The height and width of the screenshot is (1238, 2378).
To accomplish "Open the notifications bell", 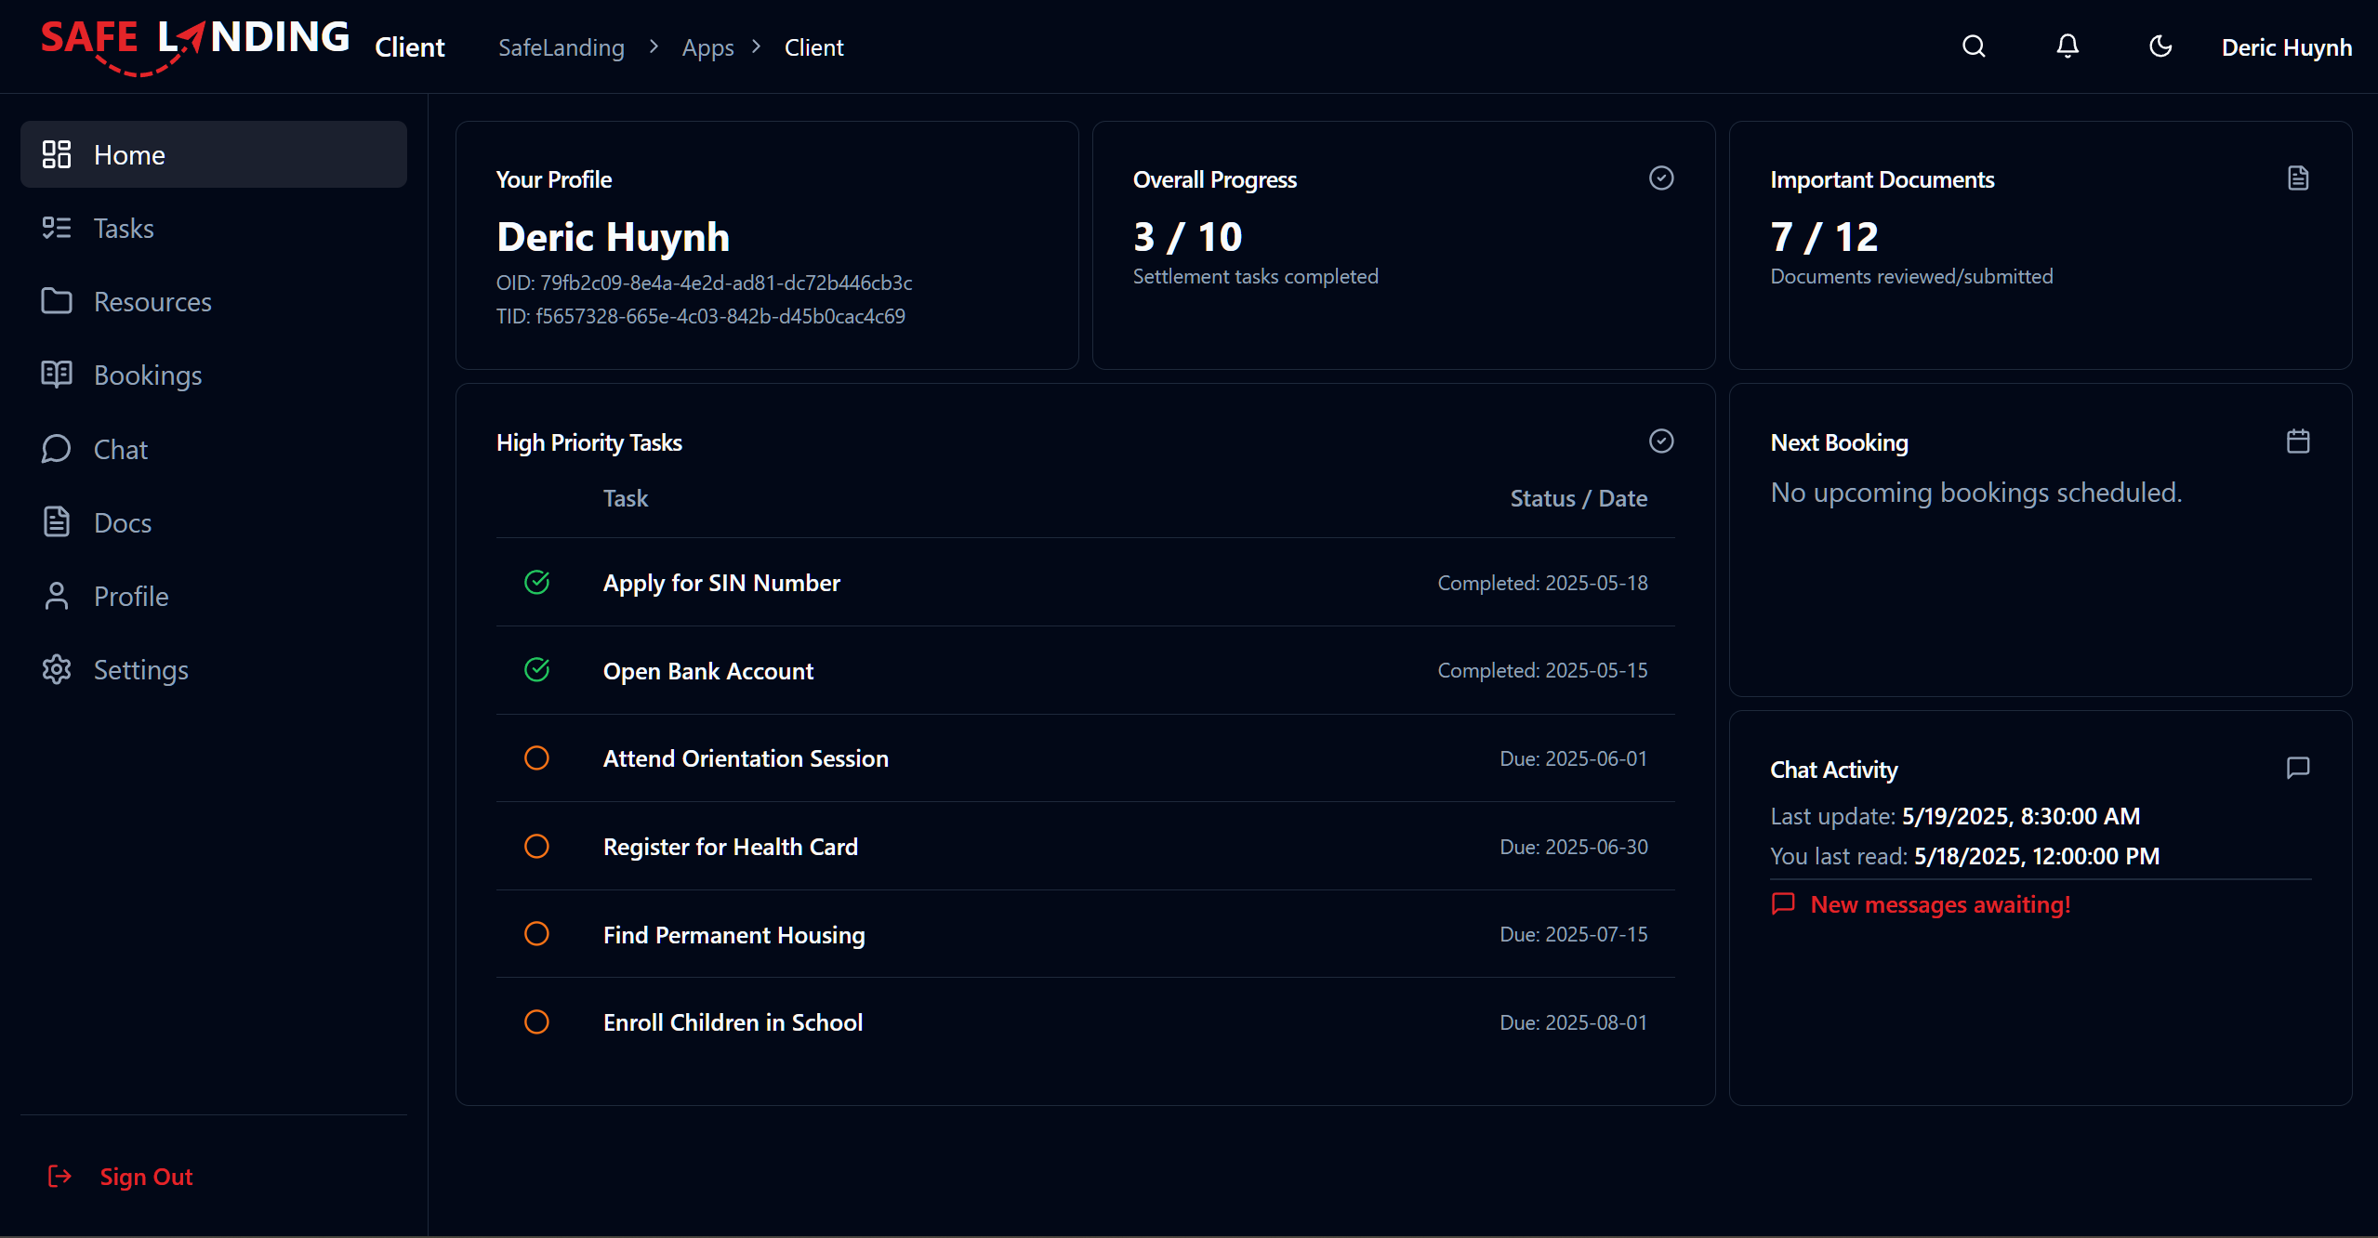I will point(2067,46).
